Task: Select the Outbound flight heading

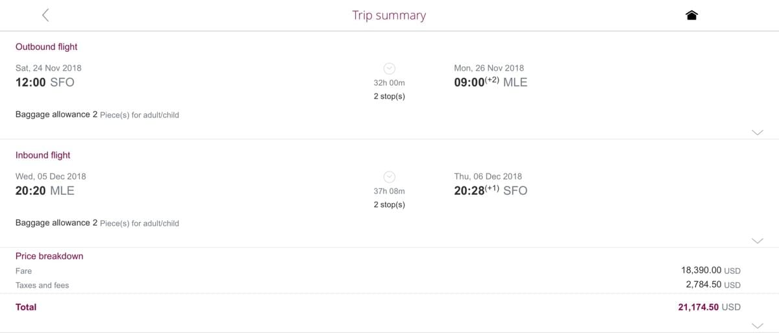Action: (x=46, y=47)
